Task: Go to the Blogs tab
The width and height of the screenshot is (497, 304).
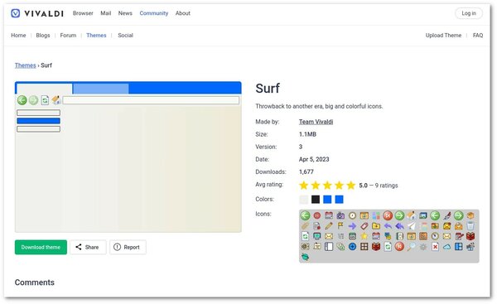Action: pos(43,35)
